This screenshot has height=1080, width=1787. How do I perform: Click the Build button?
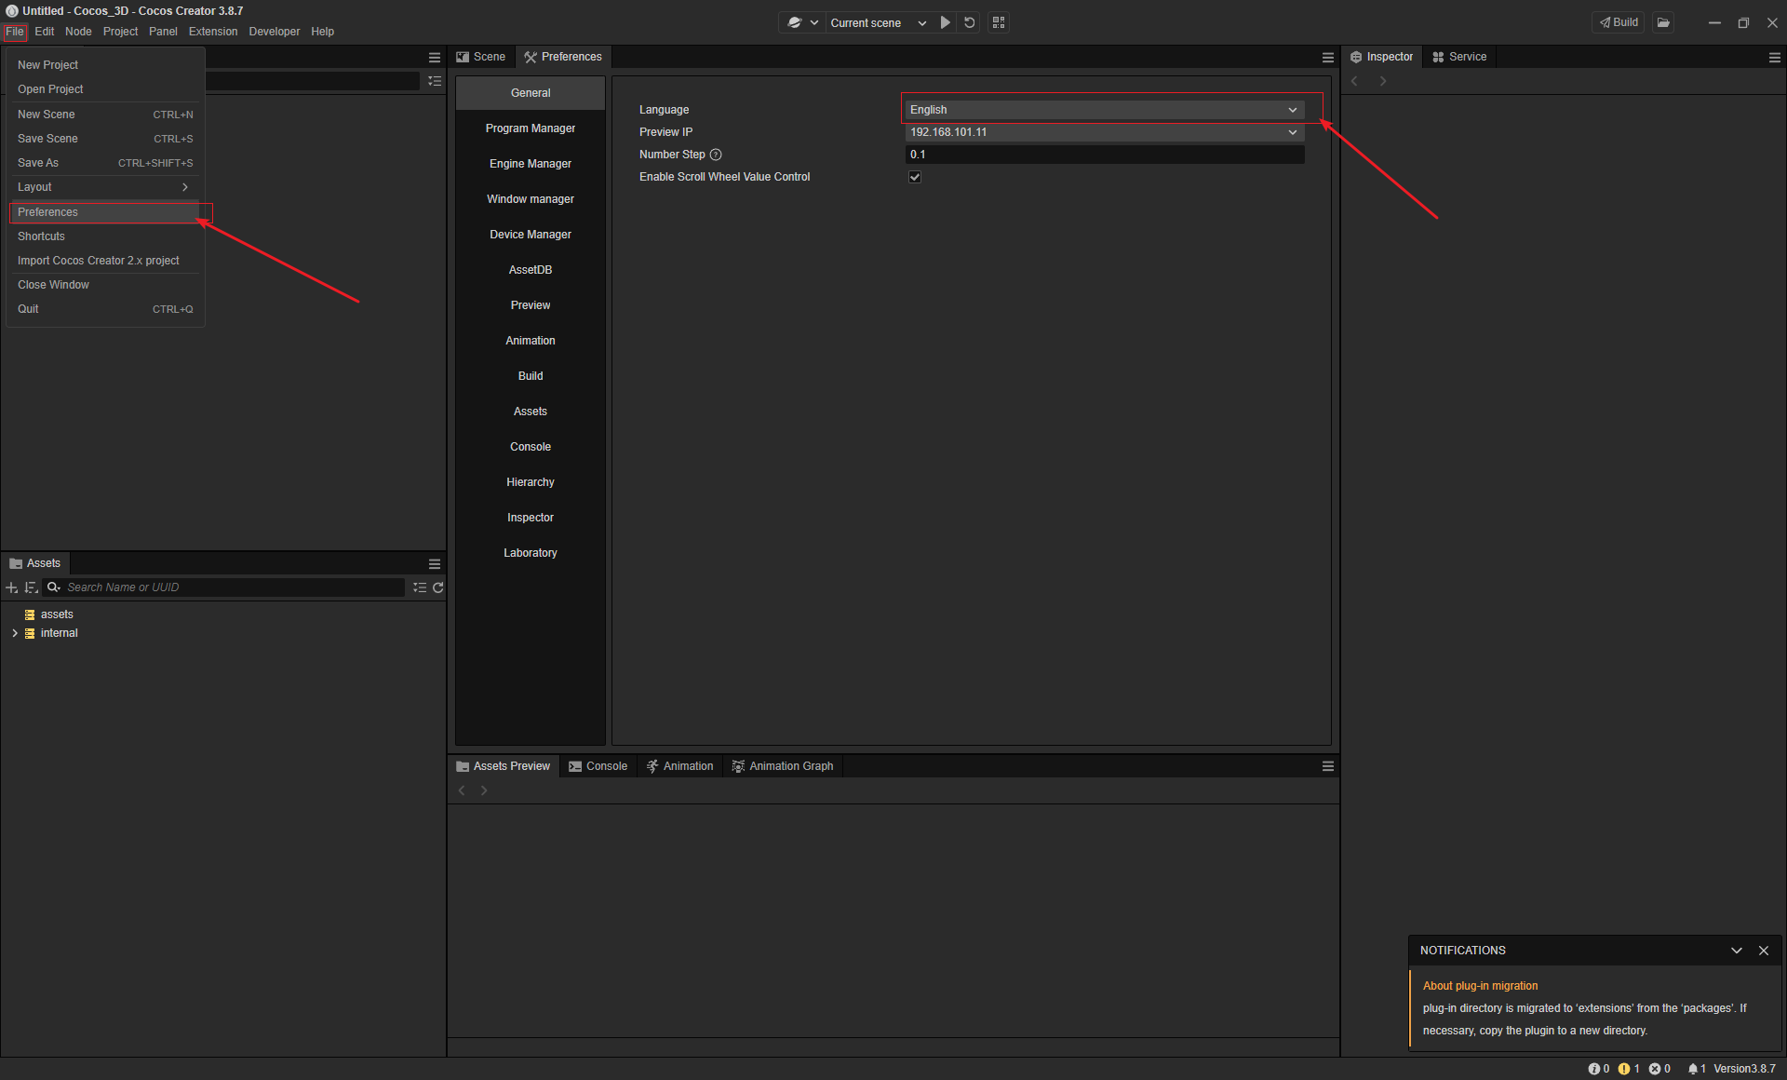(1619, 22)
